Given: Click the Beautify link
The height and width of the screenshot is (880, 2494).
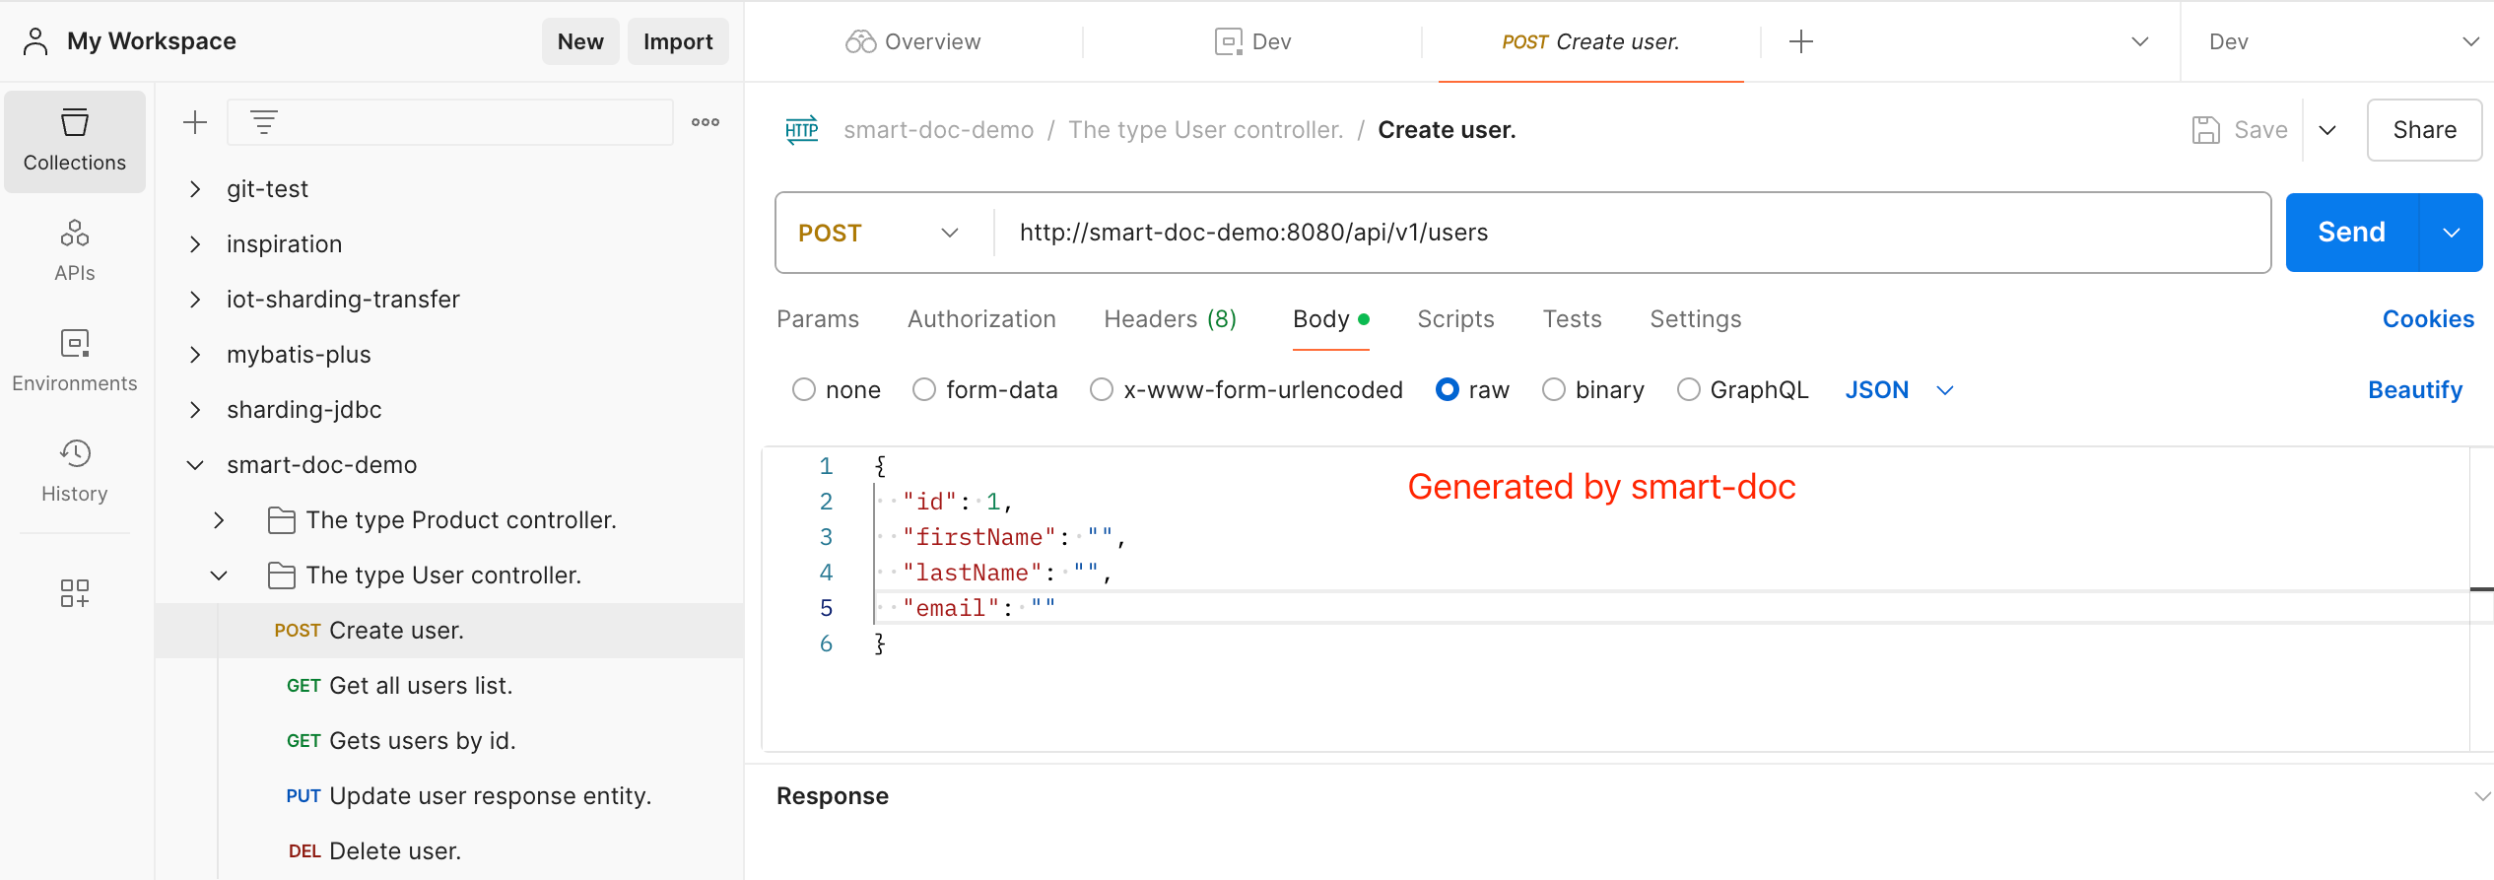Looking at the screenshot, I should click(x=2414, y=390).
